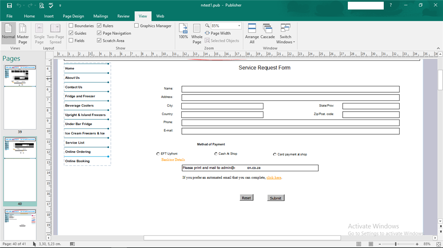Image resolution: width=443 pixels, height=248 pixels.
Task: Open the Page Design tab
Action: pyautogui.click(x=73, y=16)
